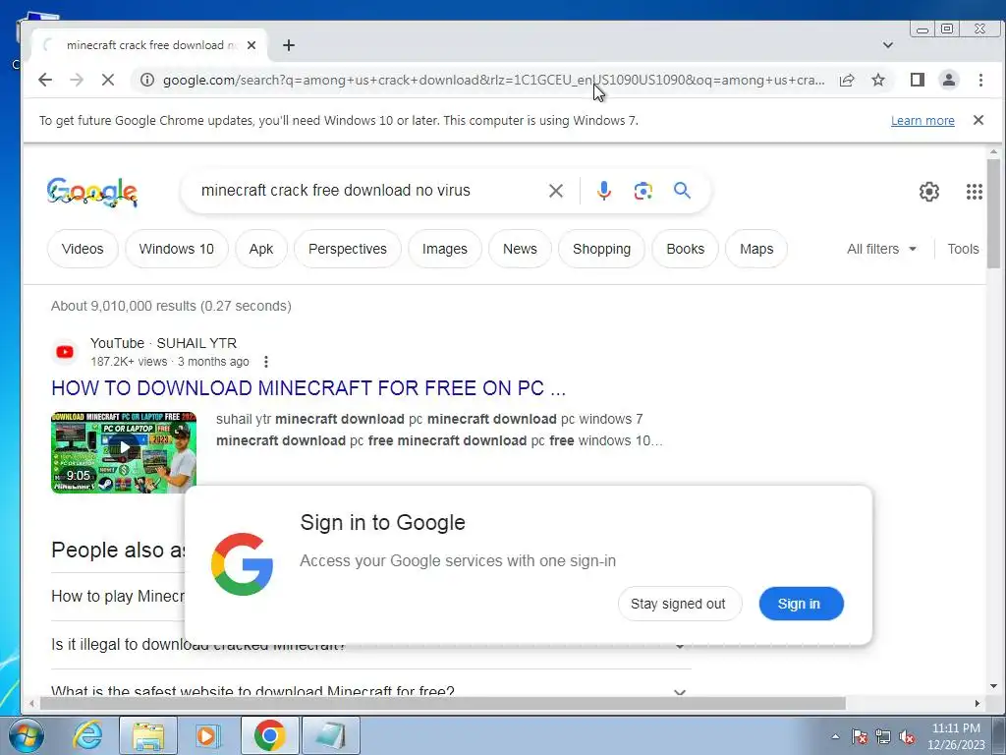Expand 'How to play Minecr...' question
Screen dimensions: 1006x755
(x=118, y=597)
